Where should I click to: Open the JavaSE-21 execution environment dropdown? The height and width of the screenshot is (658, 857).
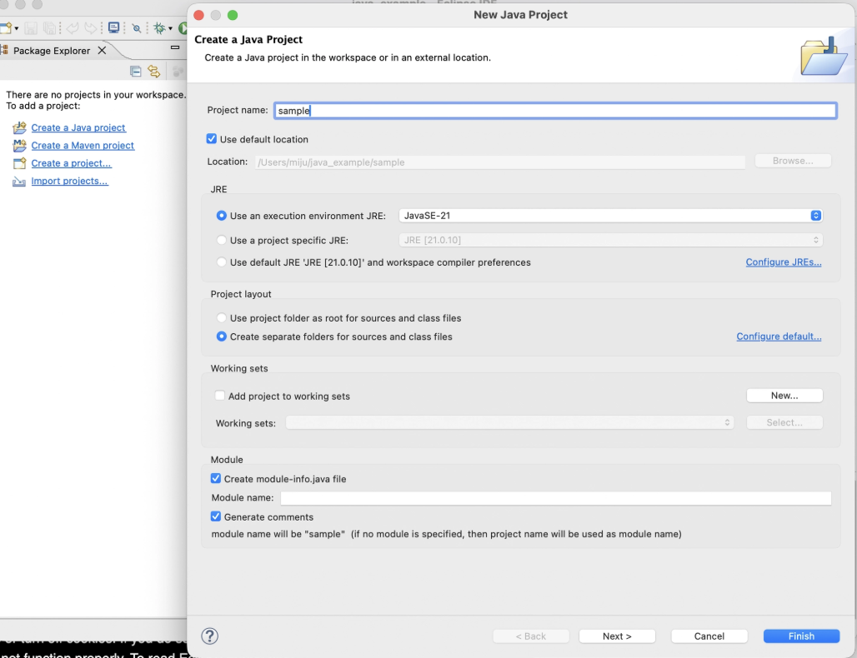pyautogui.click(x=610, y=216)
